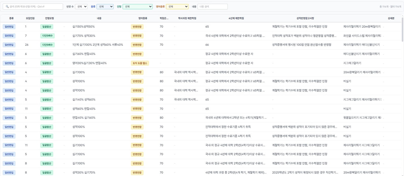This screenshot has height=176, width=404.
Task: Click the 학사과정 제한학점 column header
Action: point(187,18)
